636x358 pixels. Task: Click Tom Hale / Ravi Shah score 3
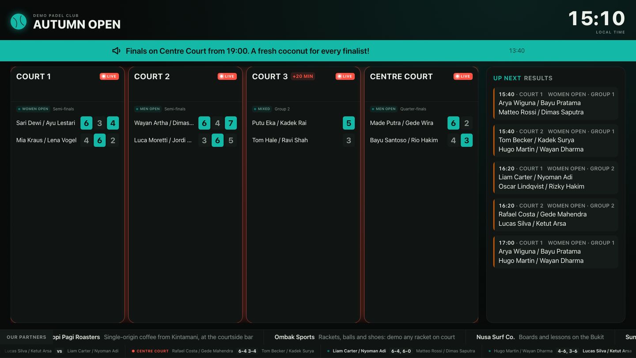coord(348,140)
